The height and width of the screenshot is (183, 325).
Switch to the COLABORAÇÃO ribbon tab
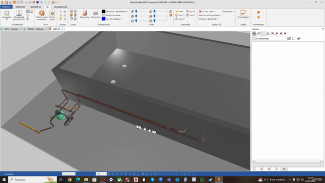pos(60,7)
